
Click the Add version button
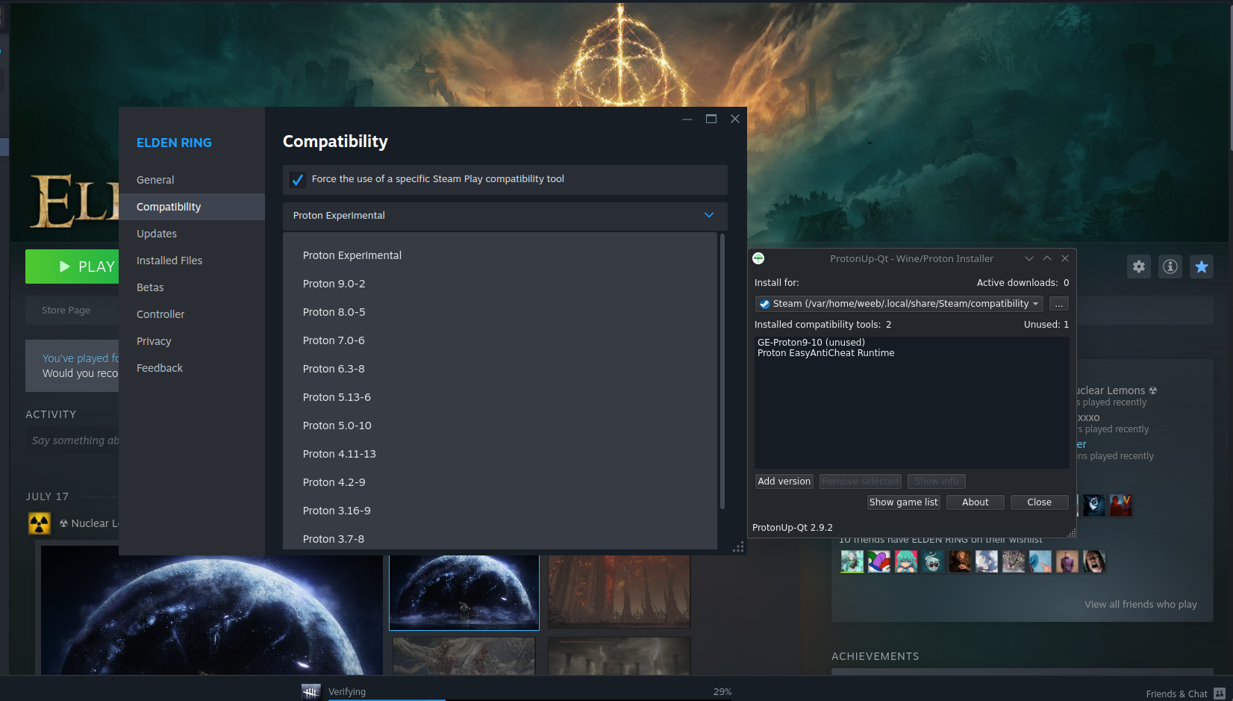(x=784, y=481)
